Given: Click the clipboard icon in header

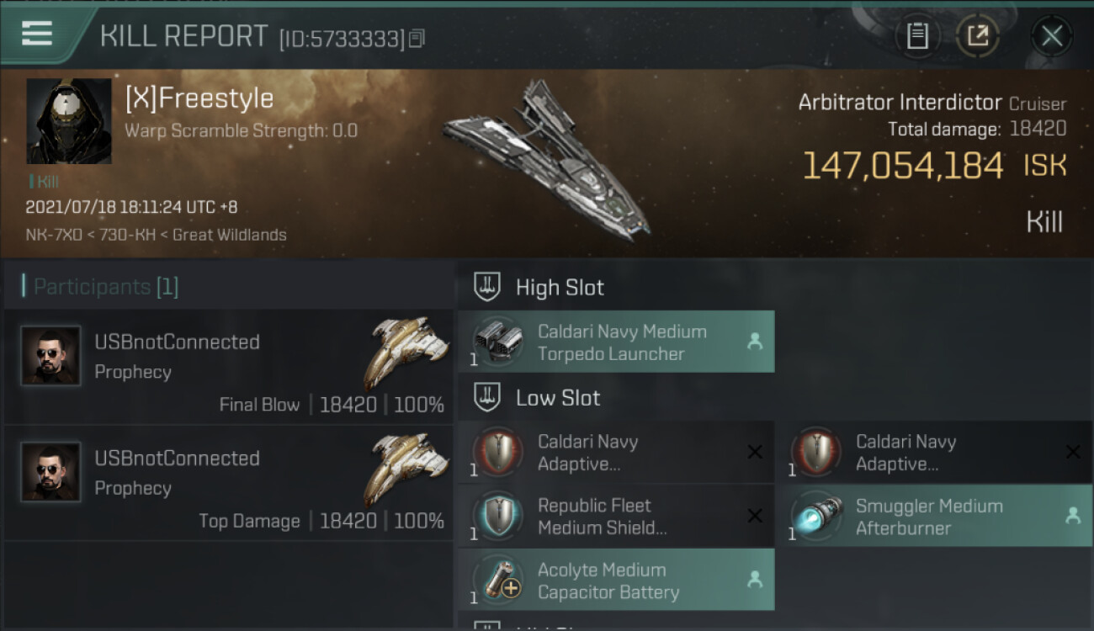Looking at the screenshot, I should (916, 36).
